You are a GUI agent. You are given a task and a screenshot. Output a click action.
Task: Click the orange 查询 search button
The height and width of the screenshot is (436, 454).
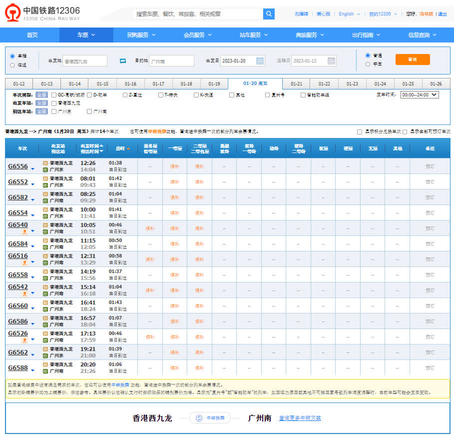[412, 59]
